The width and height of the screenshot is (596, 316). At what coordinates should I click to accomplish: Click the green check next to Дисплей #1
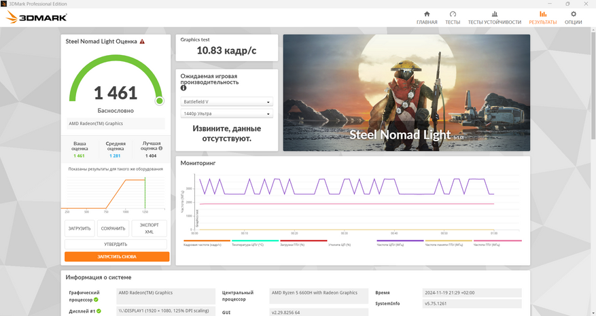click(99, 311)
